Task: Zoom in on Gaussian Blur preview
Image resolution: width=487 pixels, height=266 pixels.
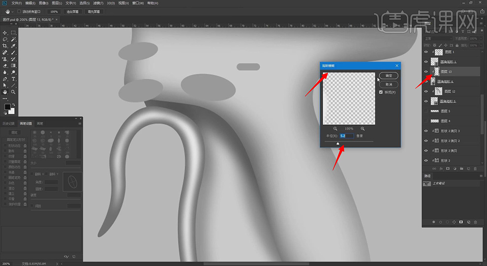Action: [363, 128]
